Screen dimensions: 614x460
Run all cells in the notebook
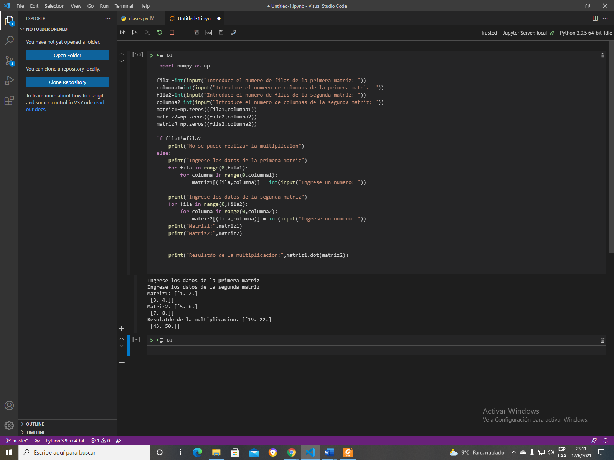123,32
